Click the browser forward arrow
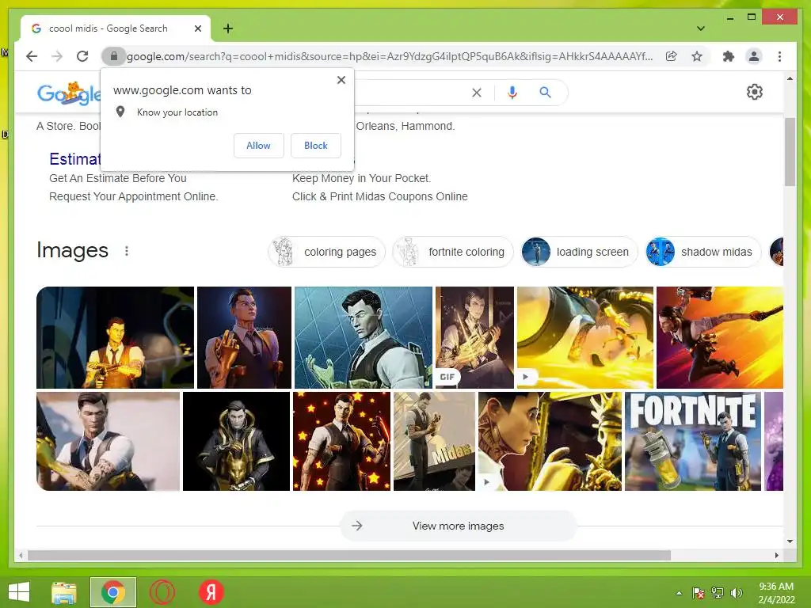 (57, 56)
